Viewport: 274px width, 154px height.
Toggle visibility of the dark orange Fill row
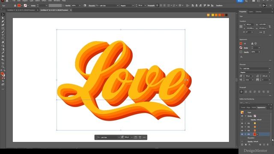(242, 130)
